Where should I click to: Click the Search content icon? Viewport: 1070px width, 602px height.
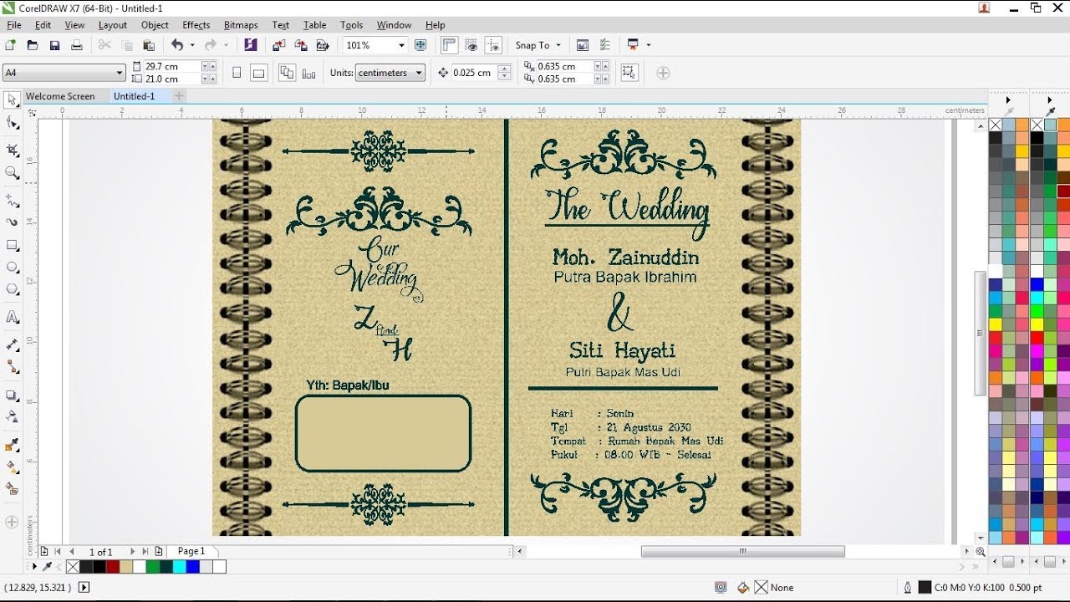coord(250,45)
